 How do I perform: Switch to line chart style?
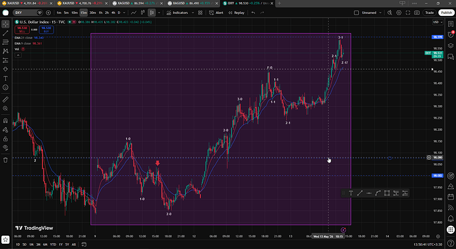tap(133, 13)
